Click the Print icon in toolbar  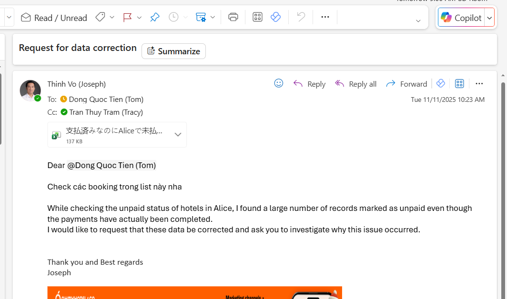pos(233,18)
